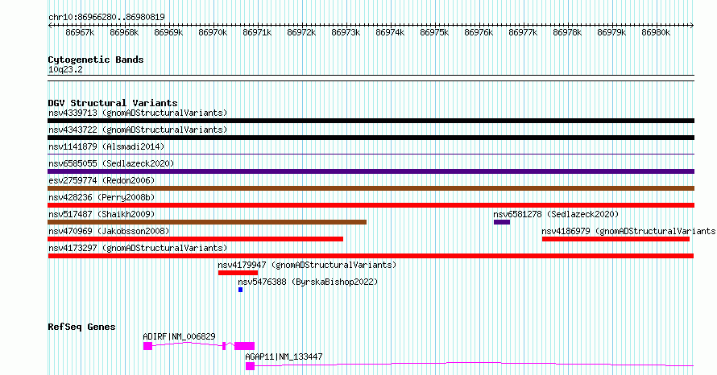Click the nsv4186979 red variant bar
This screenshot has height=375, width=717.
pos(615,239)
